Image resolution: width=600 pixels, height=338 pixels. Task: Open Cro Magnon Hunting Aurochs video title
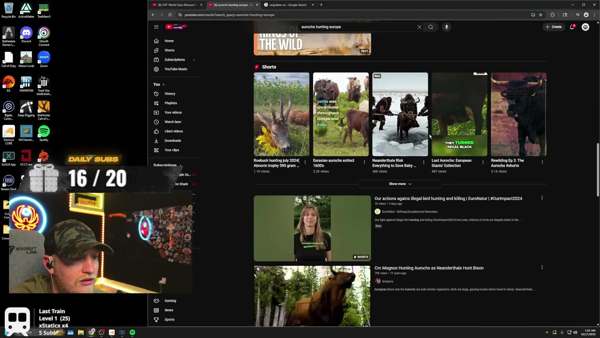(x=429, y=268)
